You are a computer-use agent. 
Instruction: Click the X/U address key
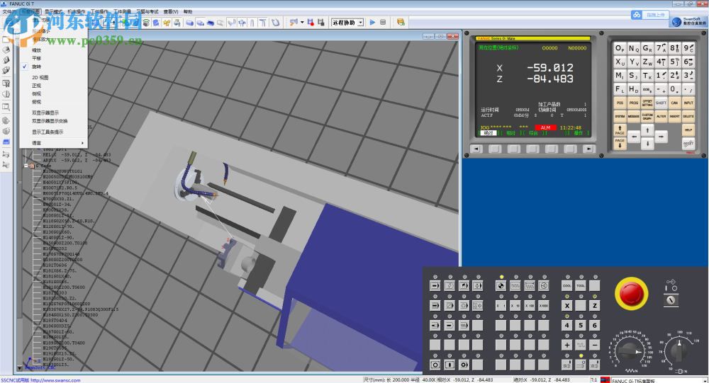[620, 62]
